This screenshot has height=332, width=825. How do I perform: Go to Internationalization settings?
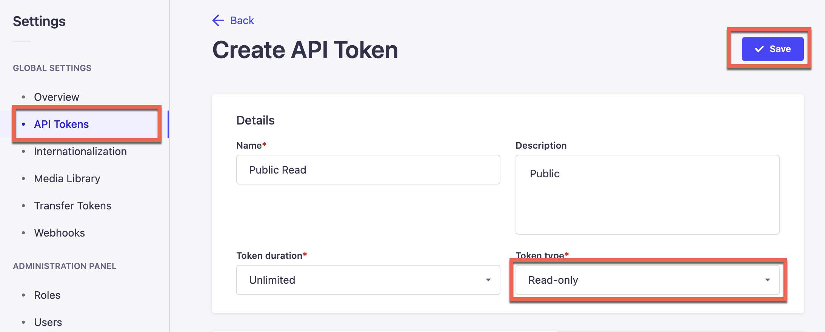[x=80, y=151]
